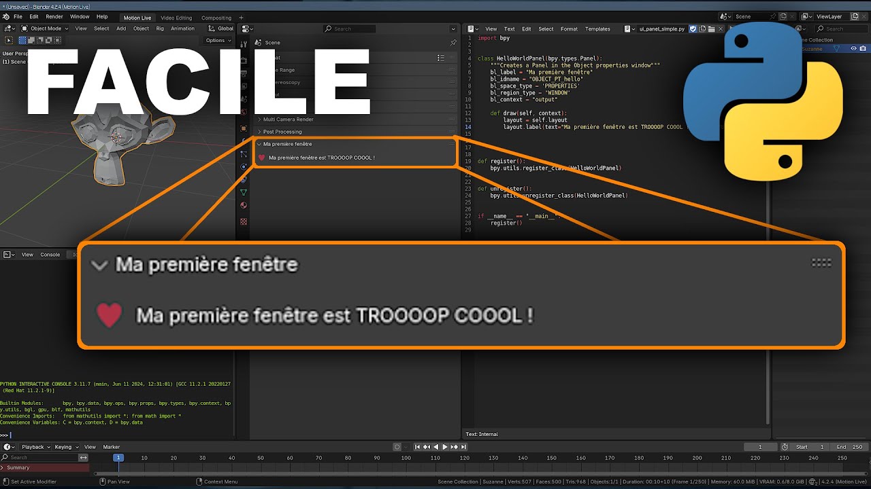The width and height of the screenshot is (871, 489).
Task: Add a new workspace with plus icon
Action: coord(241,18)
